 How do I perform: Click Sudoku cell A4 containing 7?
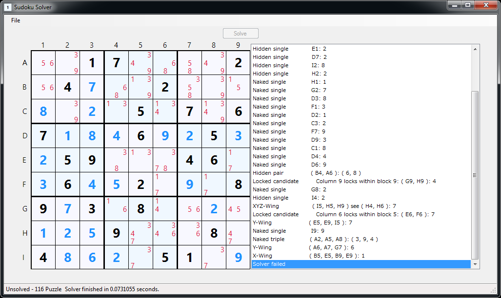(x=116, y=63)
